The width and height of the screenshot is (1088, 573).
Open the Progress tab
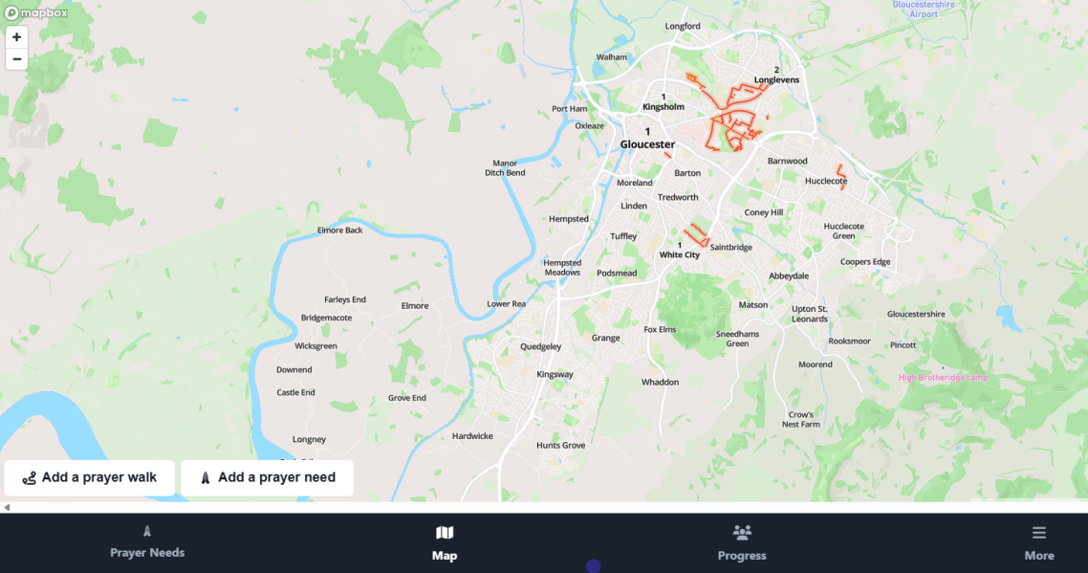click(742, 543)
